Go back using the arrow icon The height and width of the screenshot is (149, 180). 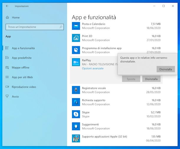coord(7,6)
